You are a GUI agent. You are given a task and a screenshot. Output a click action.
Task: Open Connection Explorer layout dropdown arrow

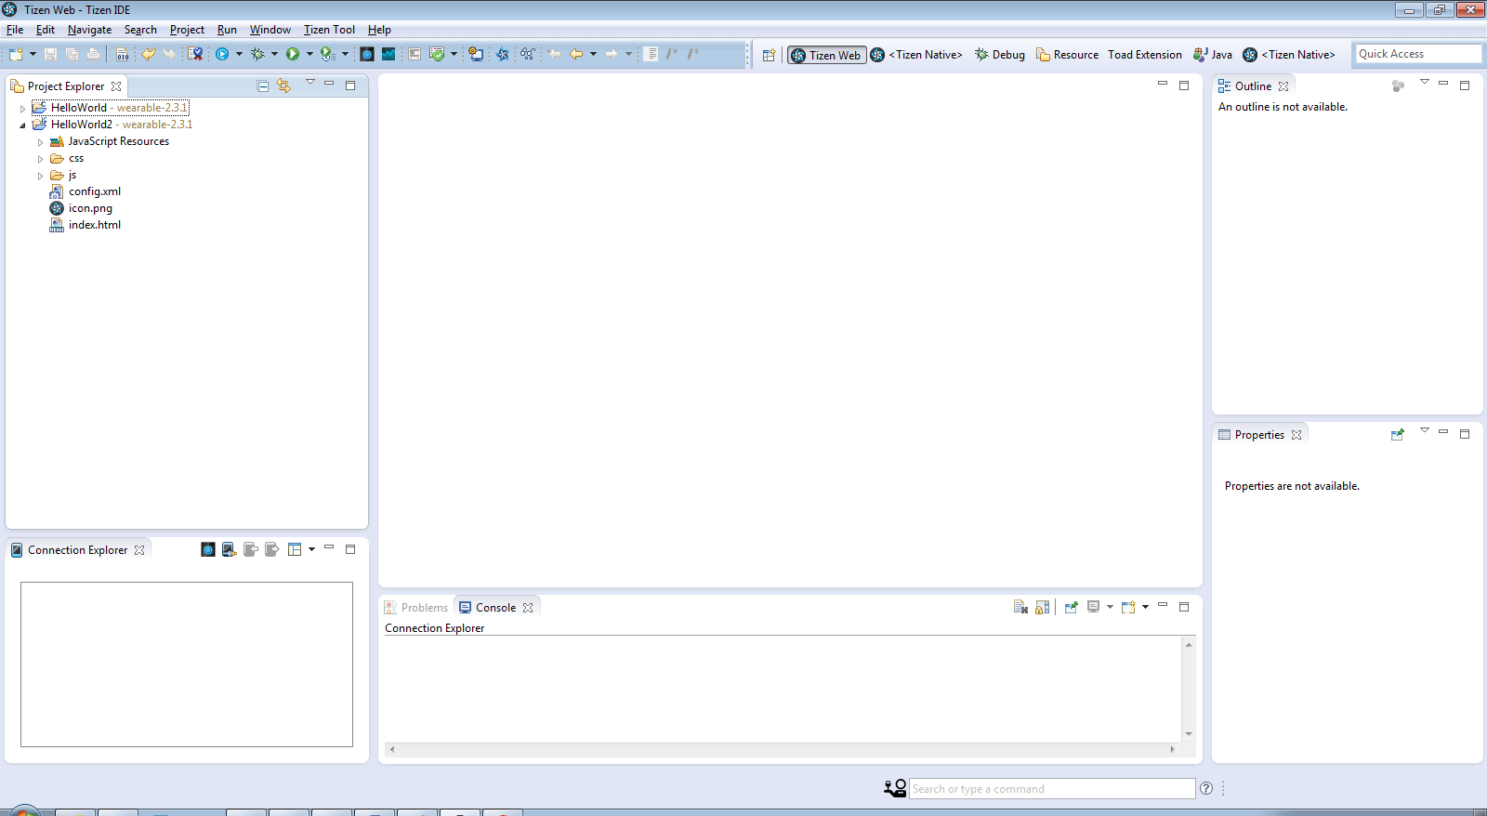(x=311, y=549)
